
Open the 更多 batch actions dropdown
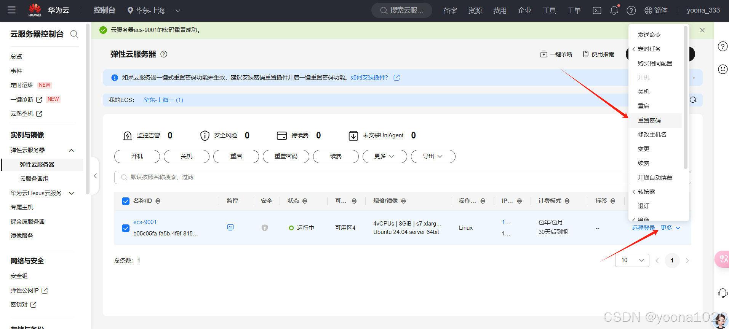(x=385, y=156)
